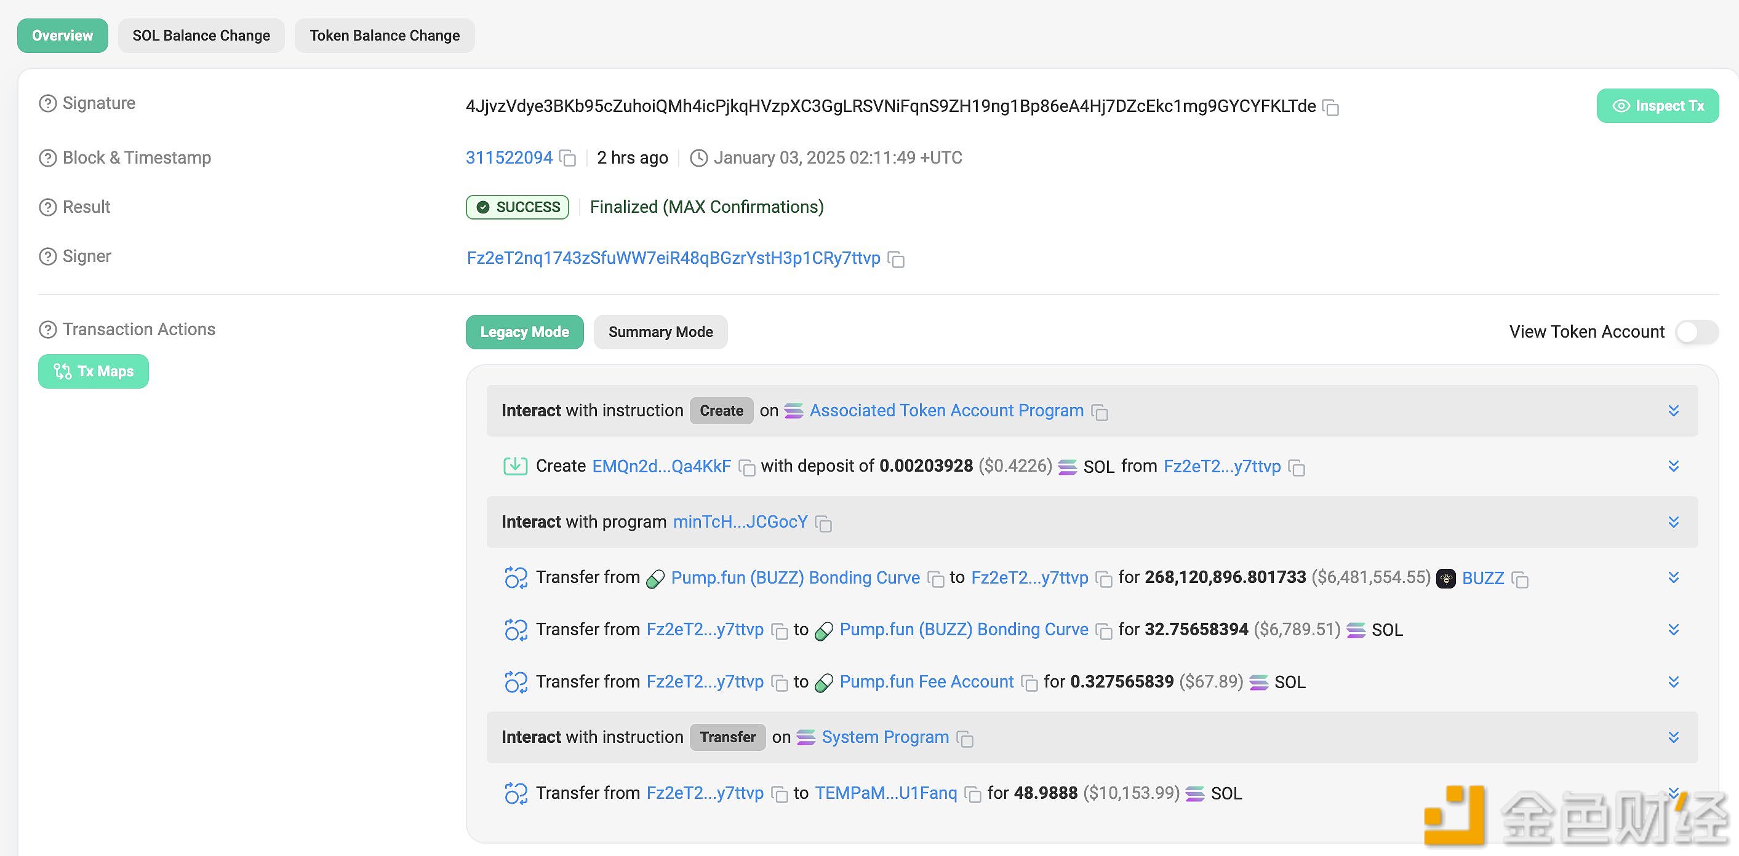Viewport: 1739px width, 856px height.
Task: Toggle View Token Account switch
Action: (1697, 332)
